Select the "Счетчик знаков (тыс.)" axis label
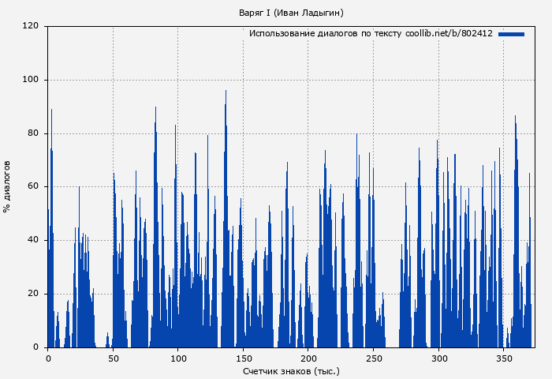Screen dimensions: 552x379 click(x=291, y=370)
